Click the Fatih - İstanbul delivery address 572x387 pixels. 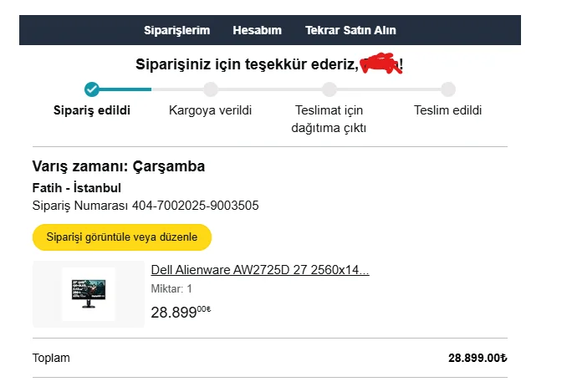(76, 187)
